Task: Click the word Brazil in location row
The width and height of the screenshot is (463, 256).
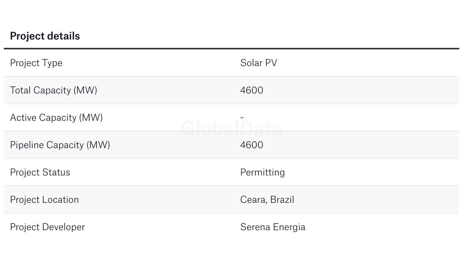Action: 282,199
